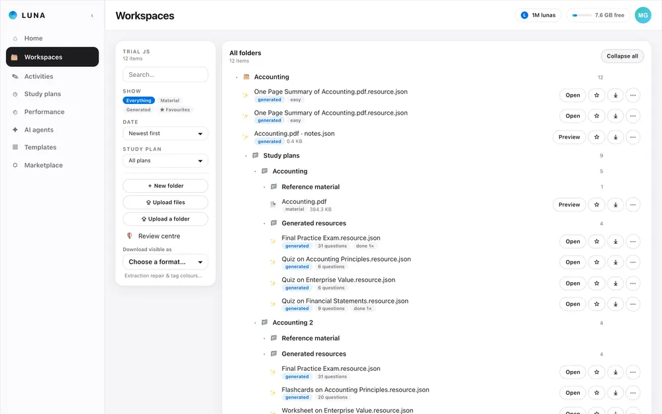
Task: Toggle the Generated filter chip
Action: pyautogui.click(x=138, y=110)
